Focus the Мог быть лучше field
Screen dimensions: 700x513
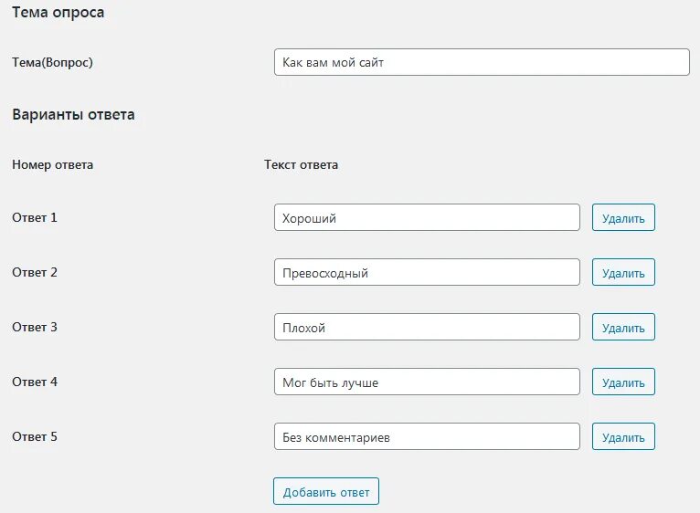pos(427,382)
